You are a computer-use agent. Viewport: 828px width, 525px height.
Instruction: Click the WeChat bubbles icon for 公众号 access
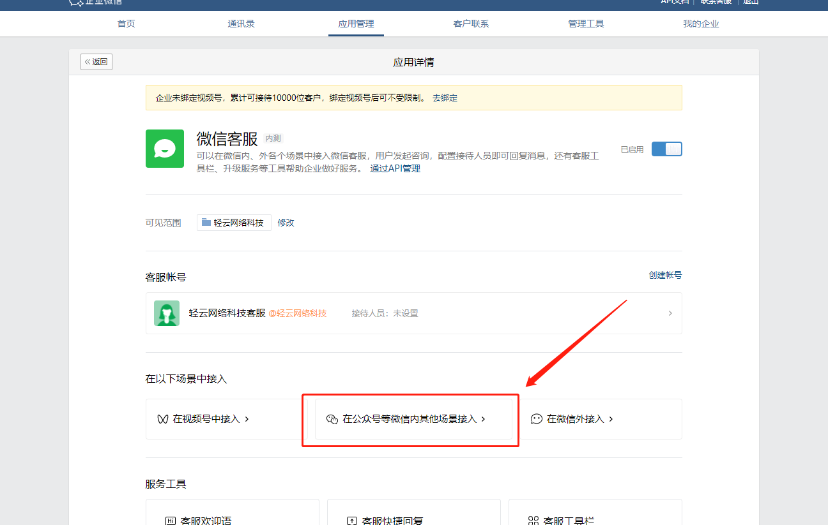[x=332, y=419]
